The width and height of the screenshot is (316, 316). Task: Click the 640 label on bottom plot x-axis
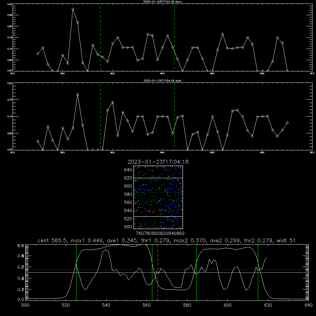[x=308, y=305]
